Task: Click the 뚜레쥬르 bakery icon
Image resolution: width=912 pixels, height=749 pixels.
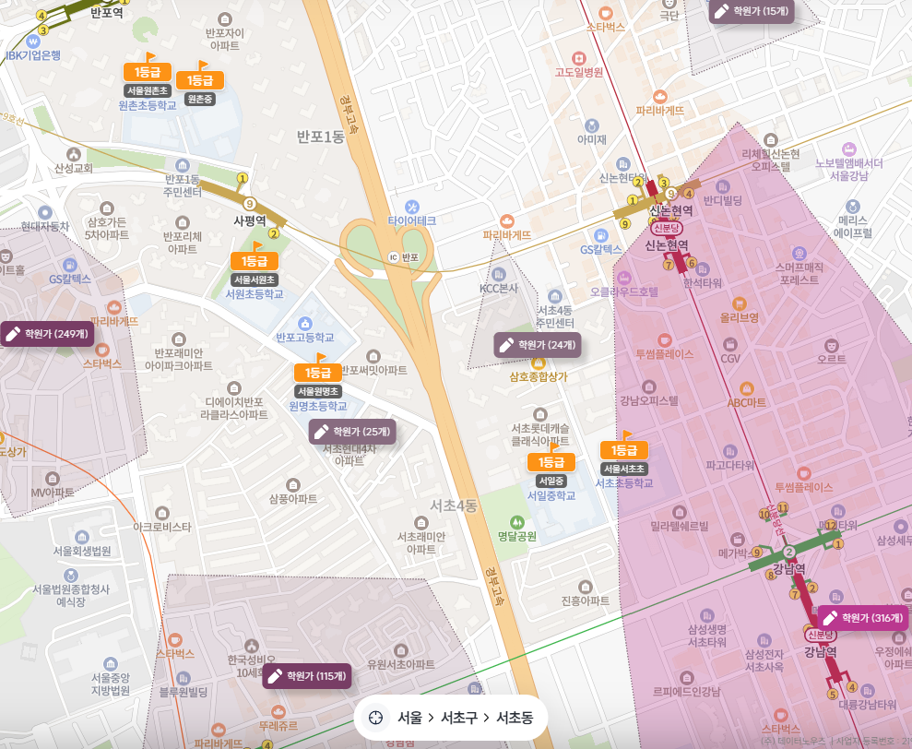Action: click(x=278, y=712)
